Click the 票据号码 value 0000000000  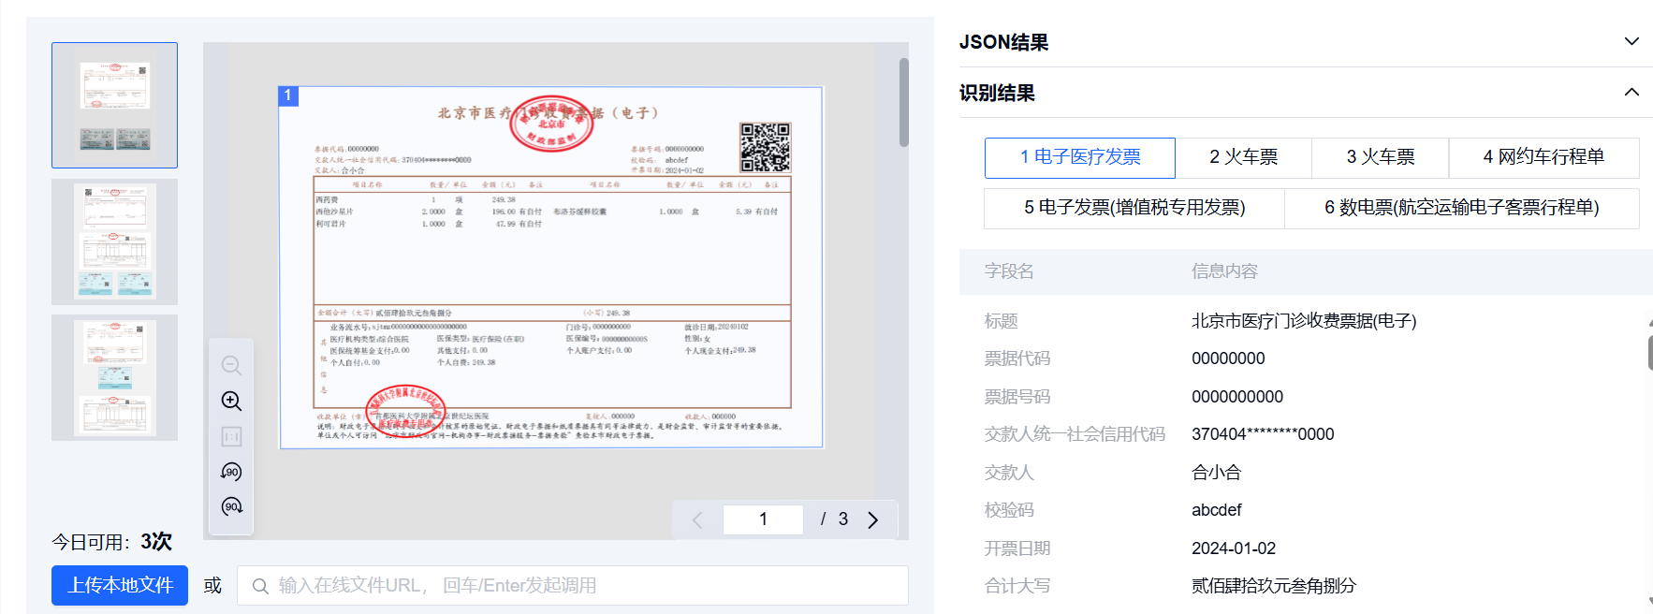coord(1237,397)
